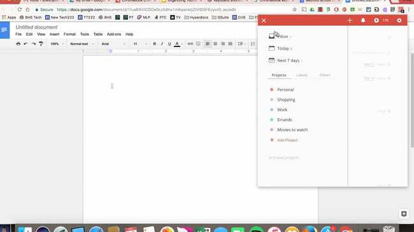Switch to the Filters tab
The height and width of the screenshot is (232, 414).
325,75
